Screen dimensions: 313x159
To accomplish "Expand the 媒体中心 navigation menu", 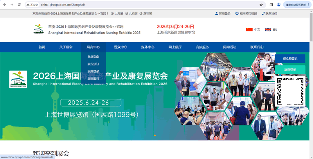I will coord(148,47).
